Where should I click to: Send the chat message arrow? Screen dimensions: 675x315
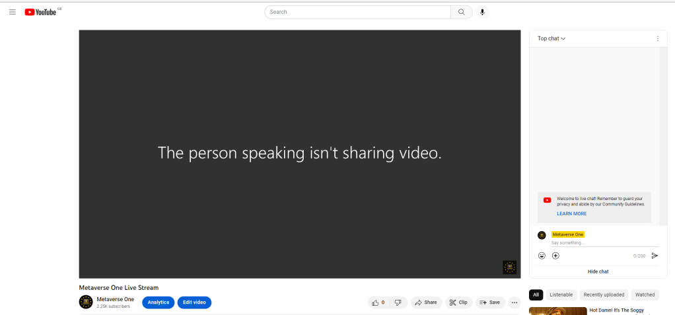pos(655,256)
